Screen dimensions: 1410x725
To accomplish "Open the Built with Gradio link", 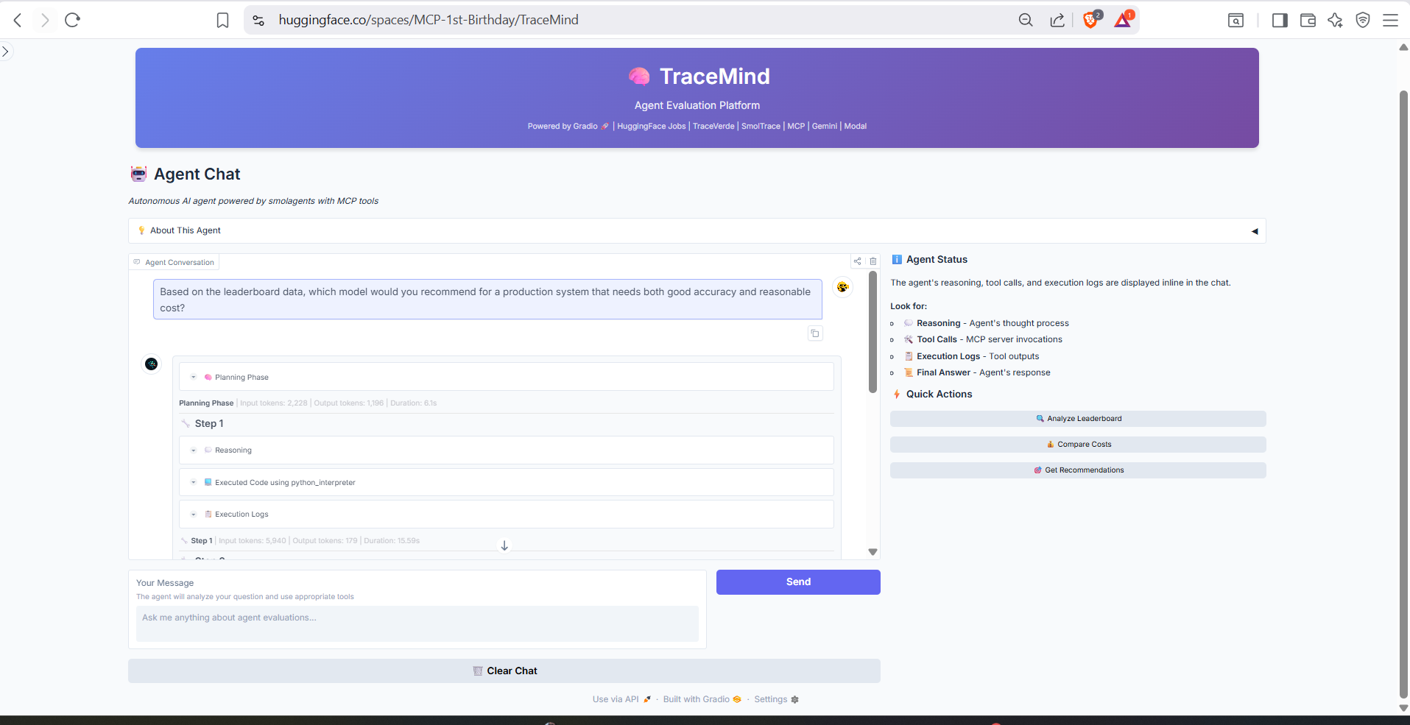I will click(702, 699).
